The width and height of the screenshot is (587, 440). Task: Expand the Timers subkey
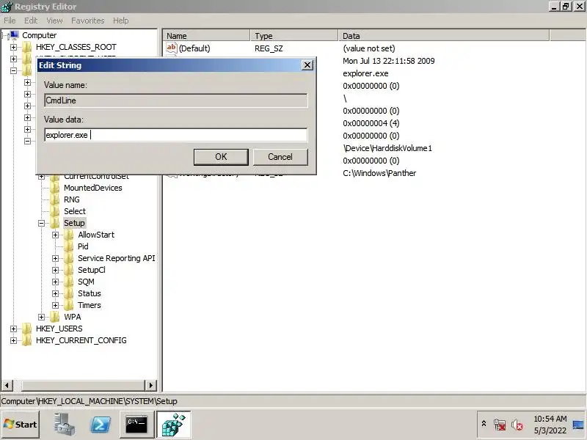[x=56, y=305]
